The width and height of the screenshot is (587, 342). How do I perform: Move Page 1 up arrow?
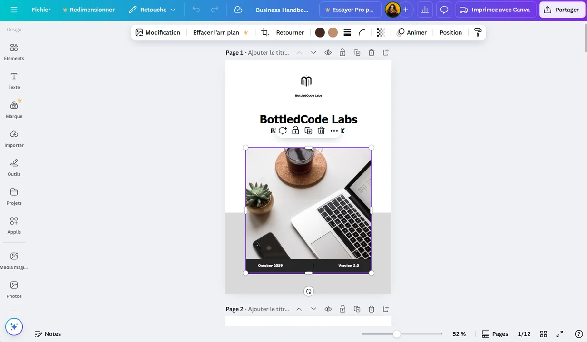(x=299, y=53)
